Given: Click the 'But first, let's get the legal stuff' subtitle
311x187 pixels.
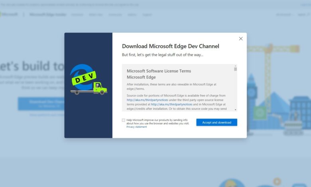Looking at the screenshot, I should point(162,55).
